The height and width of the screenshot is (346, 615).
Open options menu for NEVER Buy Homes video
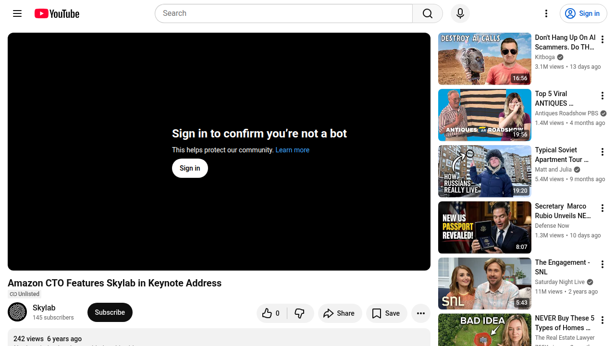pos(602,320)
